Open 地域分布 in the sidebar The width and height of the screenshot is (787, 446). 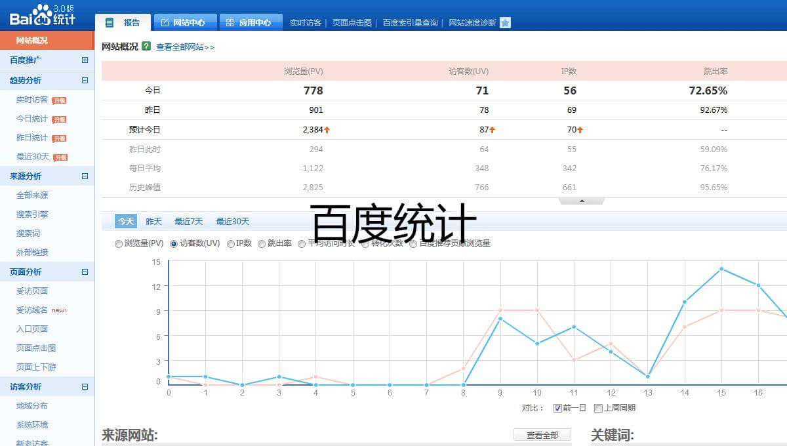coord(32,406)
